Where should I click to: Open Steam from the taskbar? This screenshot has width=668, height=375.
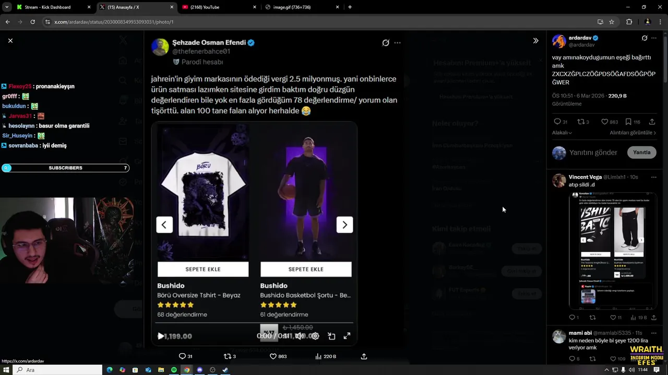(225, 370)
